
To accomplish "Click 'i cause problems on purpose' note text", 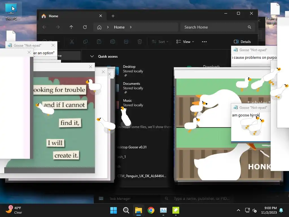I will 254,58.
